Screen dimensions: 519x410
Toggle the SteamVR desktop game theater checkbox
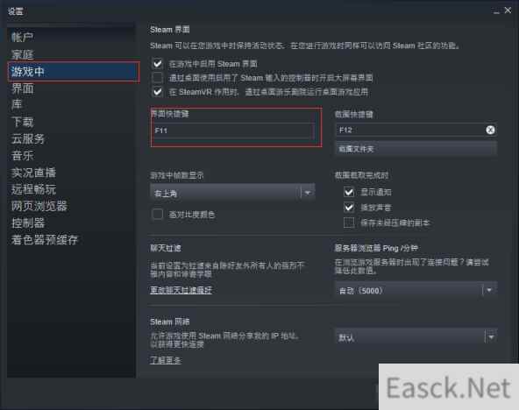(x=158, y=92)
